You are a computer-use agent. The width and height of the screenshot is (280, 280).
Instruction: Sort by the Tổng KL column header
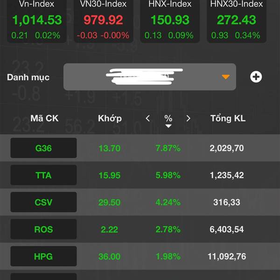228,119
